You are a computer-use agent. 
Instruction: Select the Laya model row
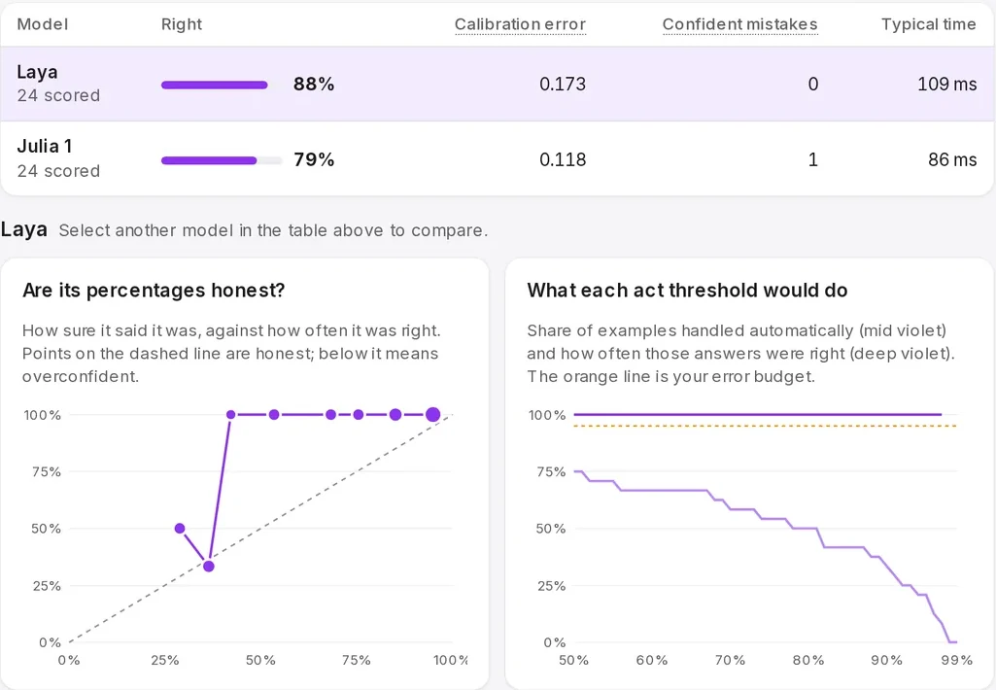tap(498, 84)
